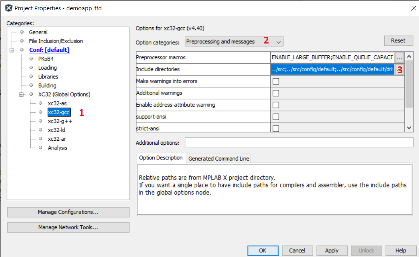Enable Make warnings into errors checkbox
419x257 pixels.
(x=276, y=81)
